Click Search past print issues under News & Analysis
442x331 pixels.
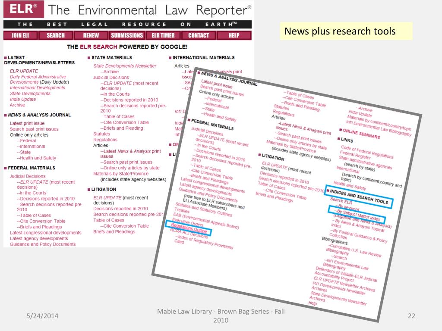click(34, 129)
